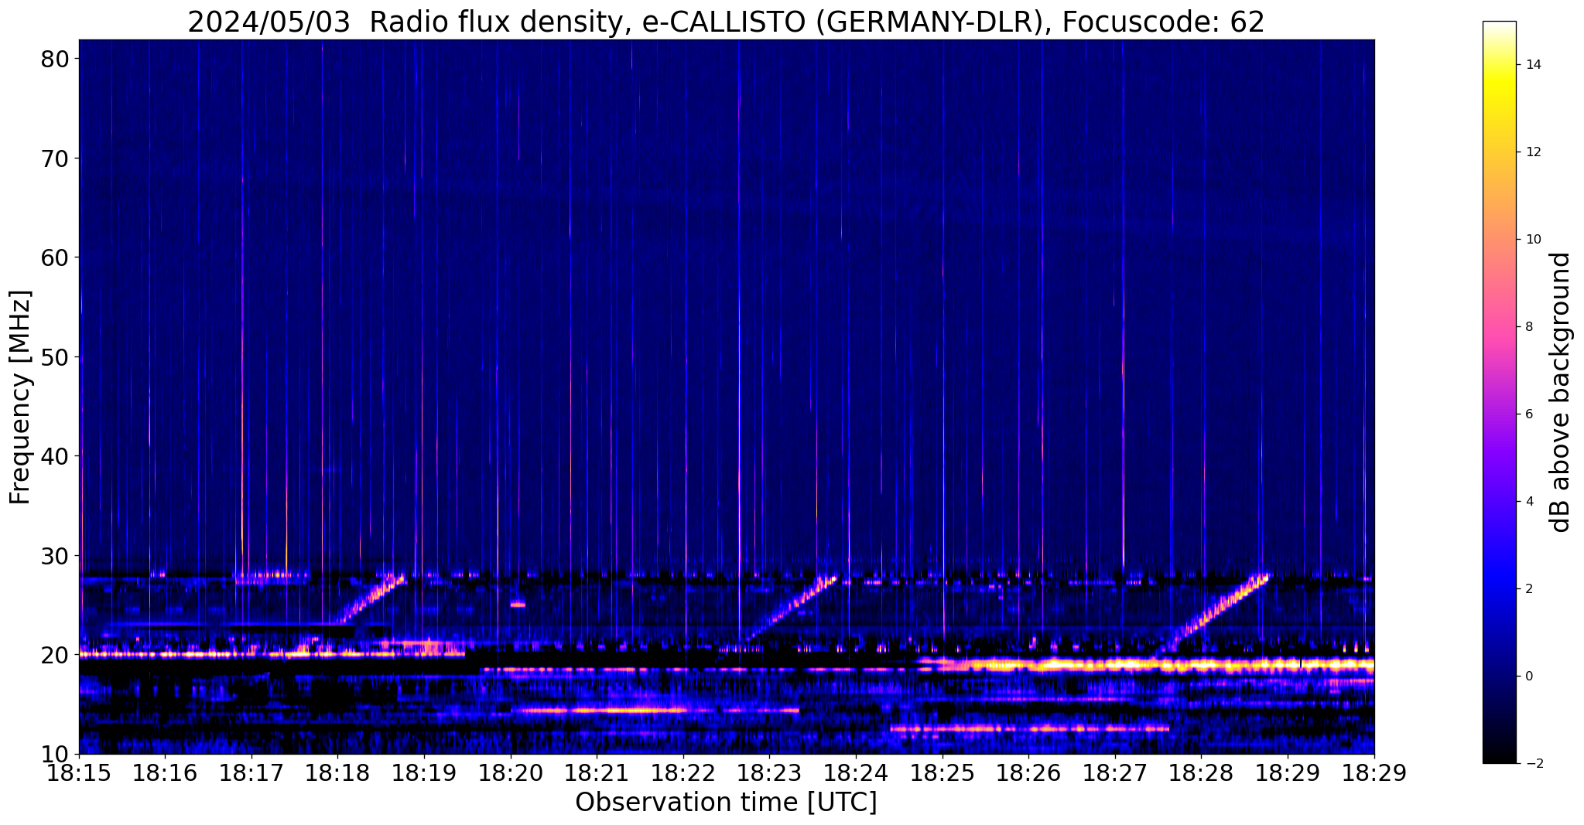The height and width of the screenshot is (825, 1584).
Task: Click the colorbar tick labeled 0
Action: tap(1529, 677)
